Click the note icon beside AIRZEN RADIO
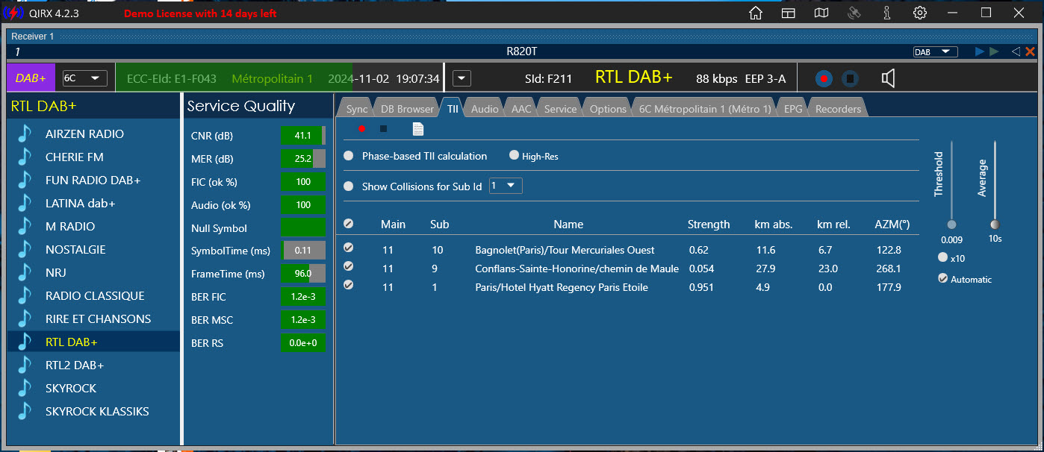 25,134
